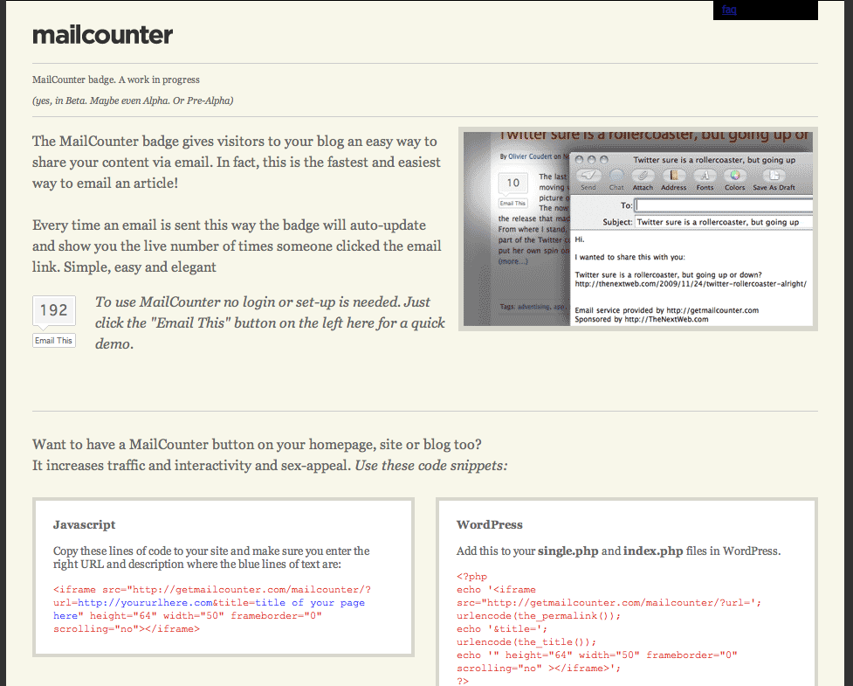Screen dimensions: 853x686
Task: Click the bold 'single.php' text
Action: (x=568, y=551)
